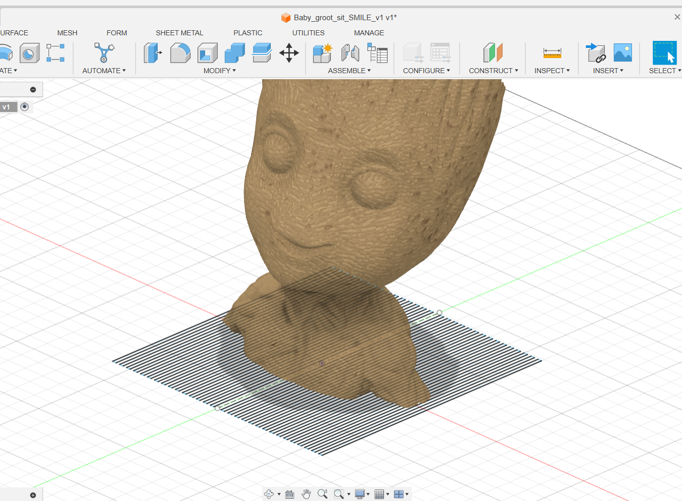
Task: Click the sketch center point under the model
Action: click(x=322, y=363)
